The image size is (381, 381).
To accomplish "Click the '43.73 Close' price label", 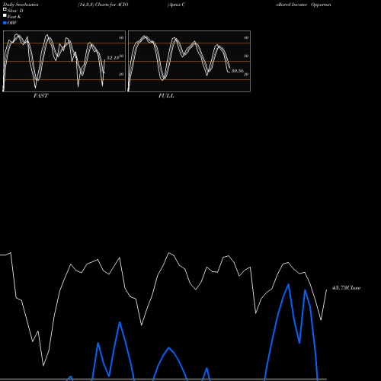I will click(346, 288).
